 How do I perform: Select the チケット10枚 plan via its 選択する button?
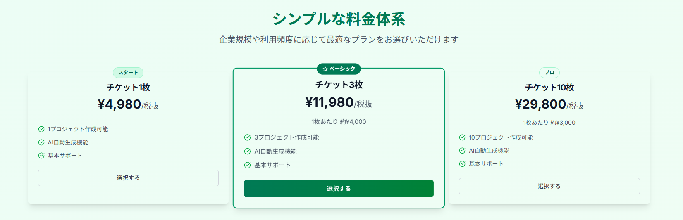point(549,186)
